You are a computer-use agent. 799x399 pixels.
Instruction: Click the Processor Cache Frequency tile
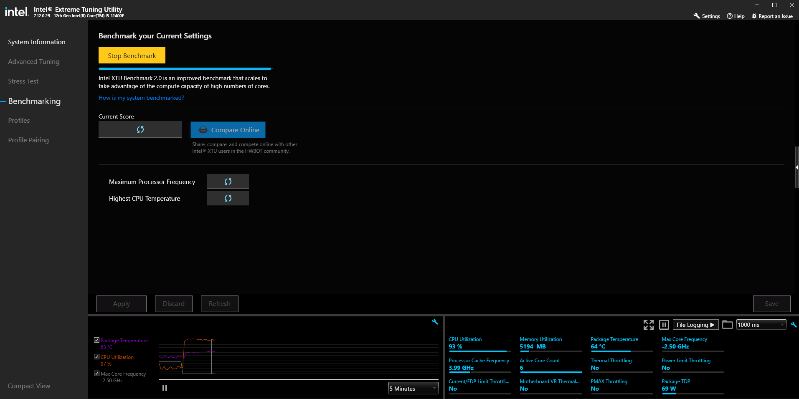pos(480,365)
